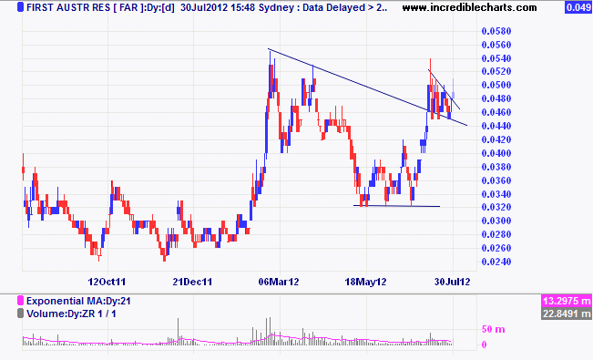Click the 22.8491 m volume value
593x360 pixels.
pos(567,314)
